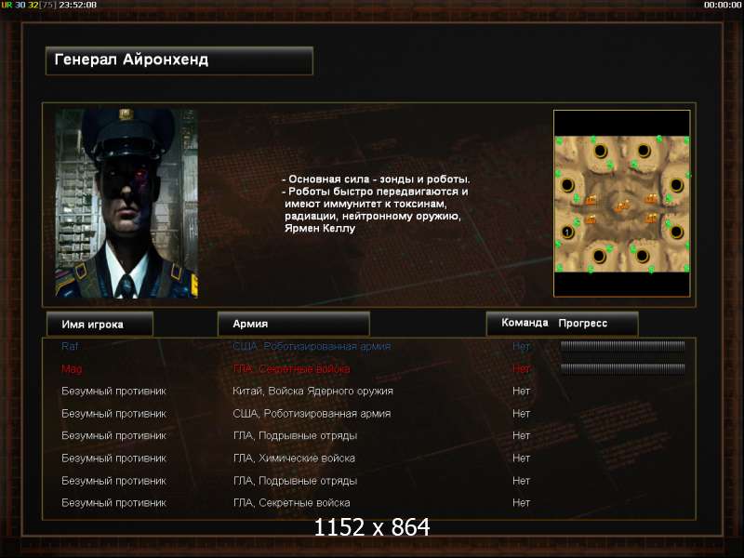Click the Генерал Айронхенд title bar
The image size is (744, 558).
tap(179, 60)
